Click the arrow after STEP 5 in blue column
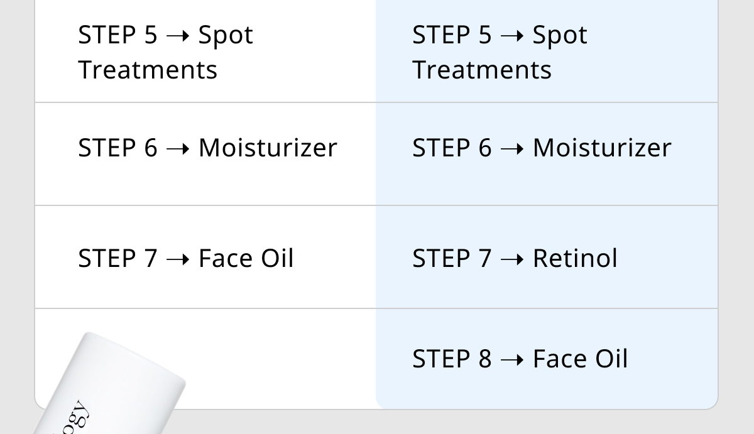 (512, 36)
